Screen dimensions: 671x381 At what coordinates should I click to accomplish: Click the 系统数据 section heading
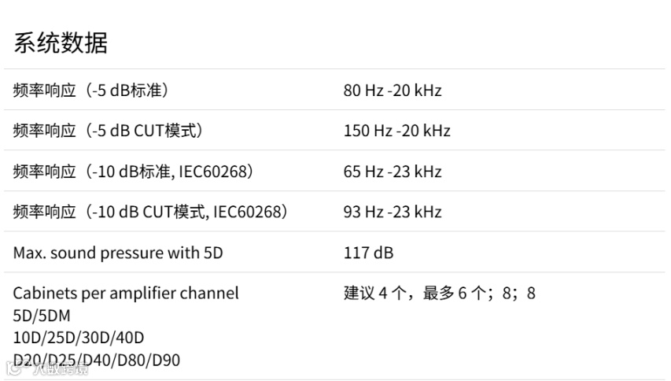click(x=61, y=43)
